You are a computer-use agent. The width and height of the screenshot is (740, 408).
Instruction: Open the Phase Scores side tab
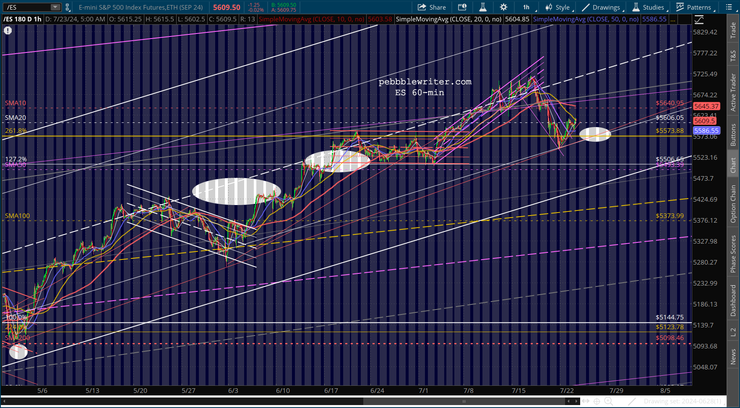[733, 254]
